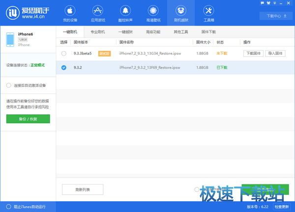Click 下载固件 button for 9.3.3beta5

(253, 53)
